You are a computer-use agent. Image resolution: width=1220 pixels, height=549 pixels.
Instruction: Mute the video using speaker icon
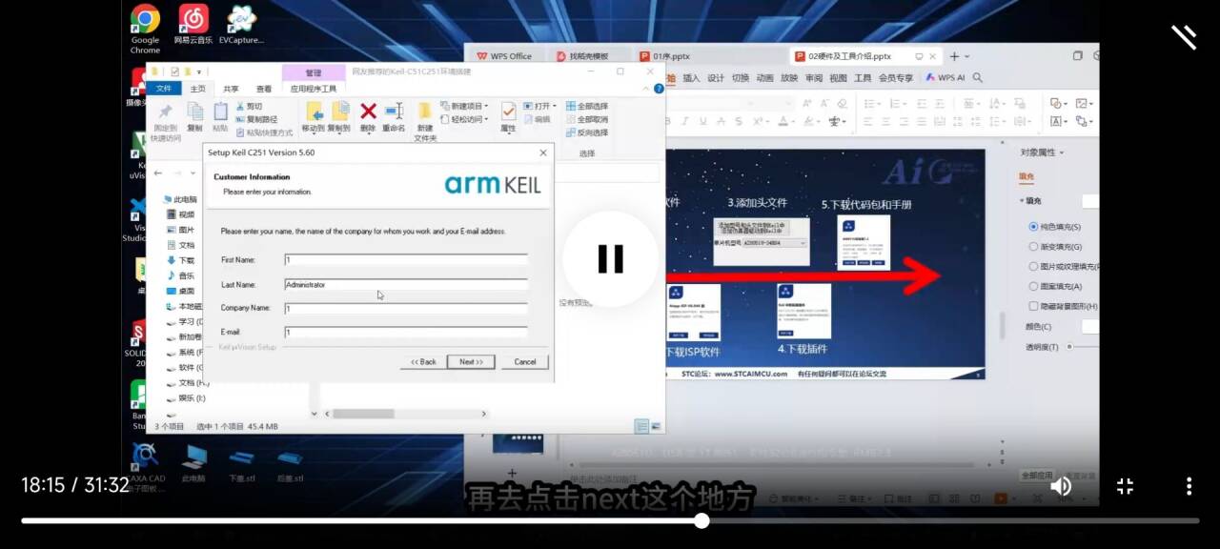click(x=1061, y=486)
